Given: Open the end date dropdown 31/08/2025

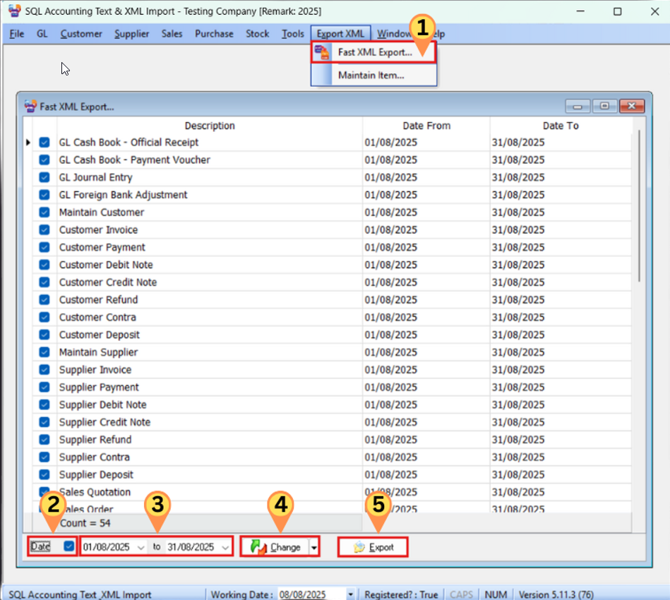Looking at the screenshot, I should tap(225, 547).
